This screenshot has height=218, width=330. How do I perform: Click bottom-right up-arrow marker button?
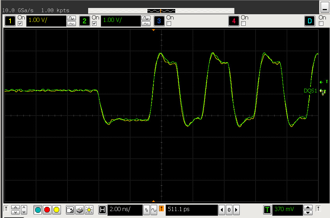[x=318, y=209]
